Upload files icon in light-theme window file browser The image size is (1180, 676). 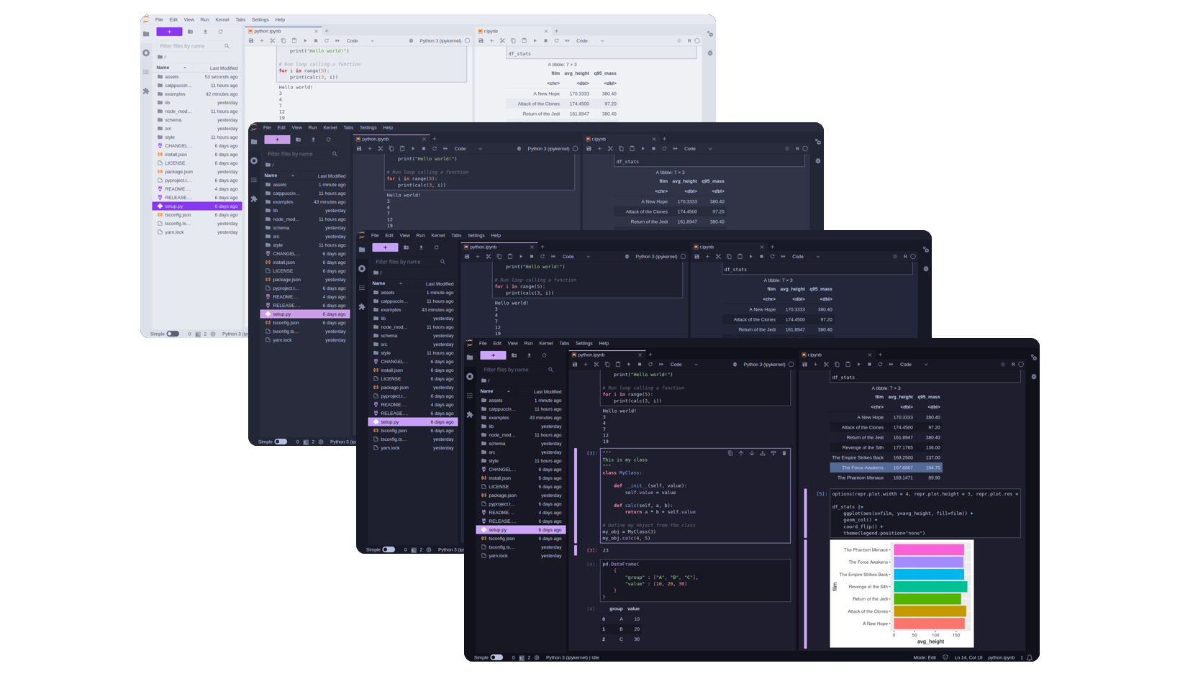(205, 32)
